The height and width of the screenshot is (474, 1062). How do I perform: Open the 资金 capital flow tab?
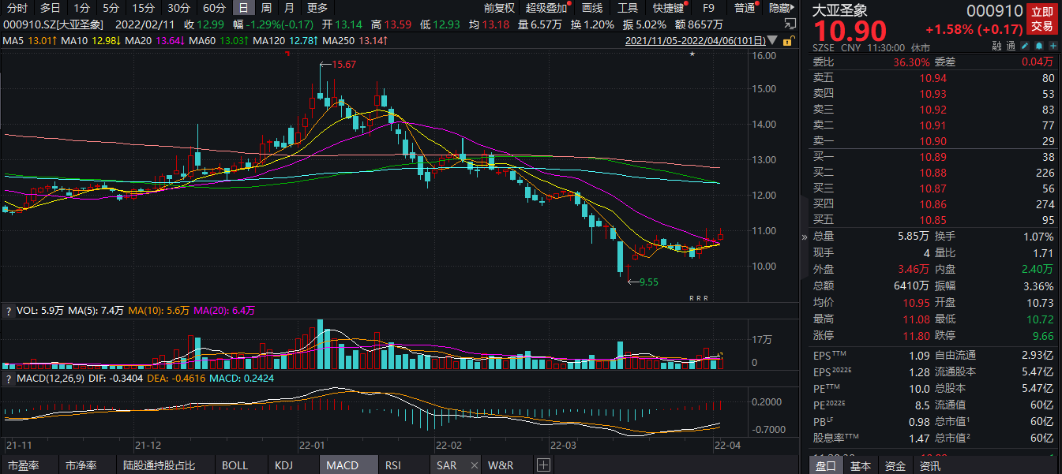click(x=895, y=466)
